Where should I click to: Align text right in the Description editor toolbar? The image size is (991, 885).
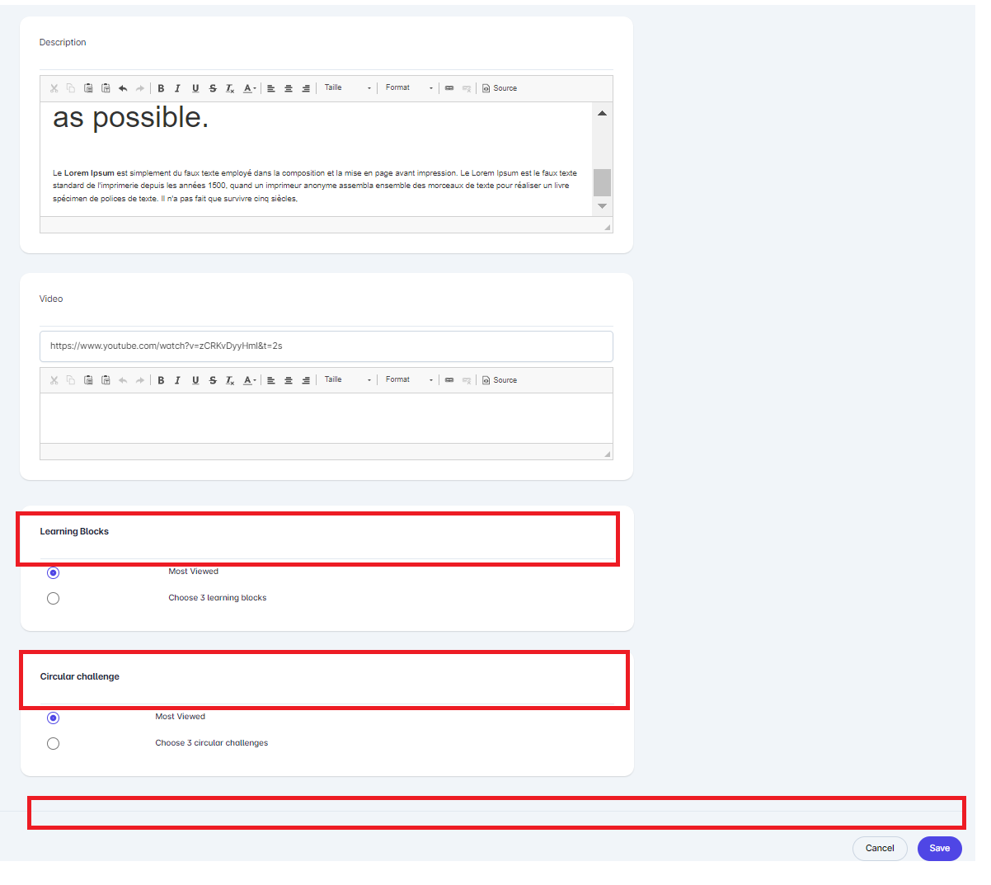coord(306,88)
